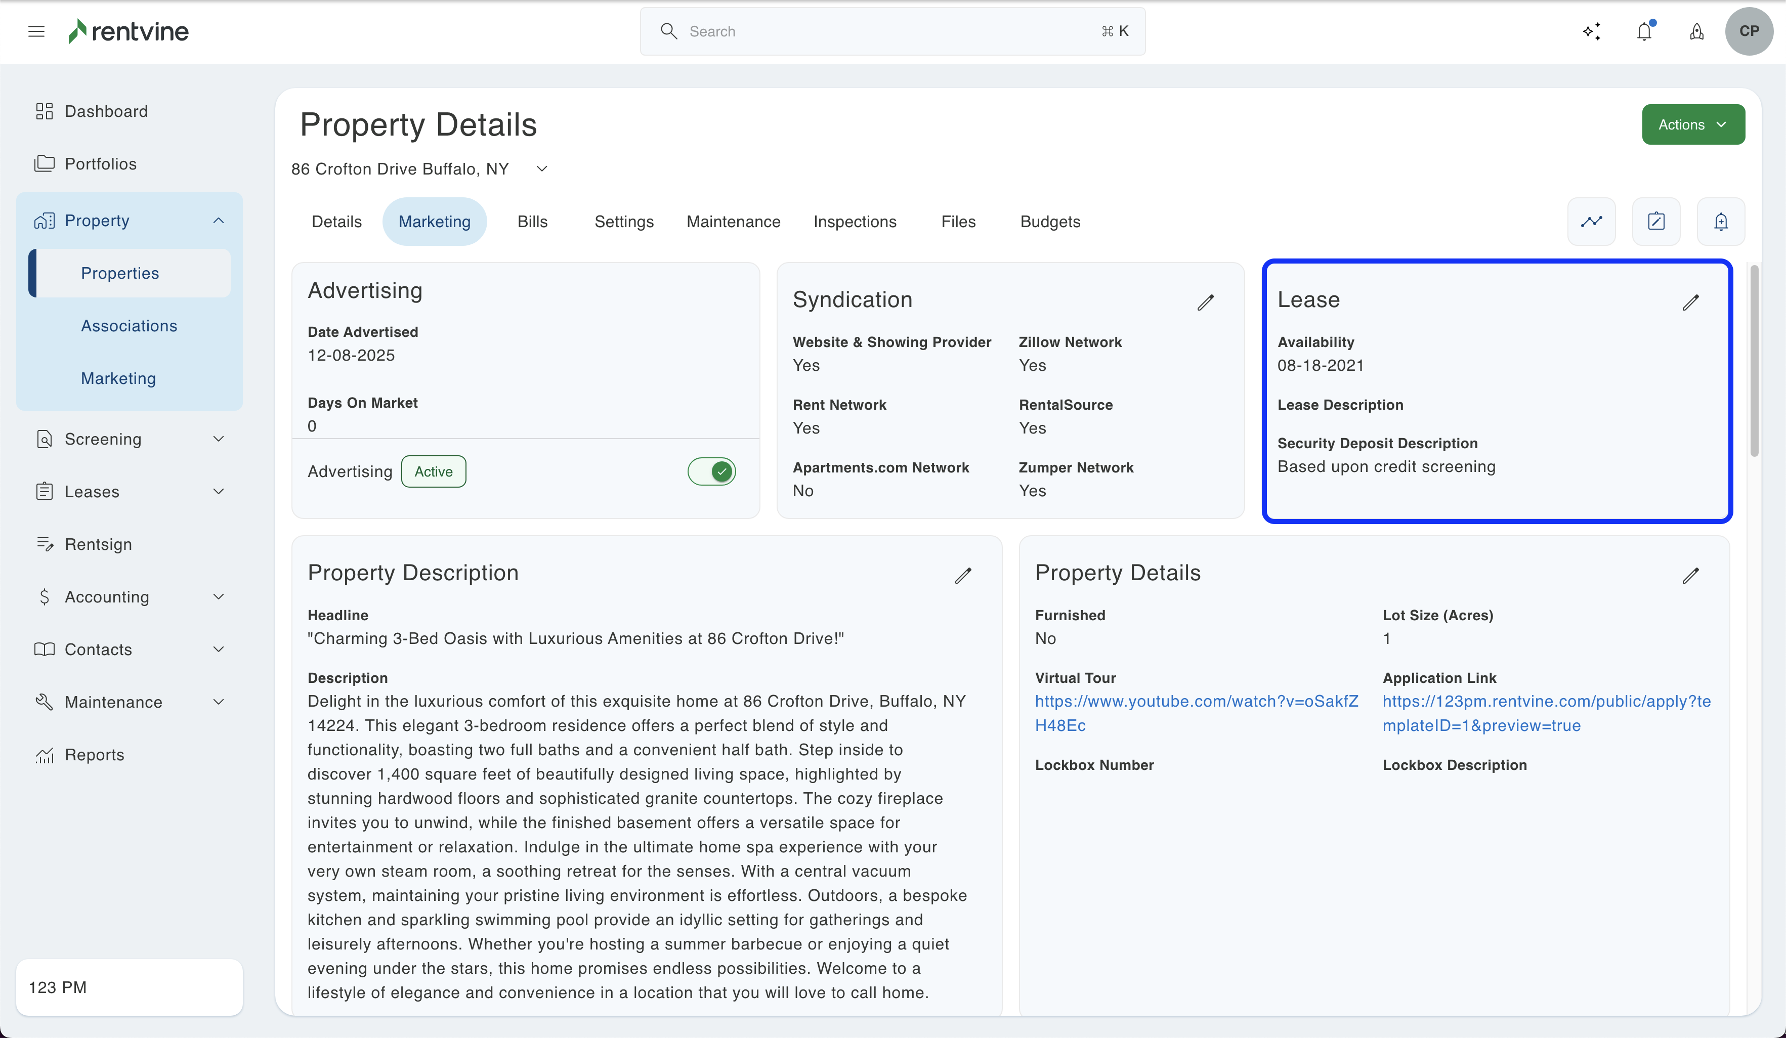Edit the Lease section pencil

(x=1690, y=302)
